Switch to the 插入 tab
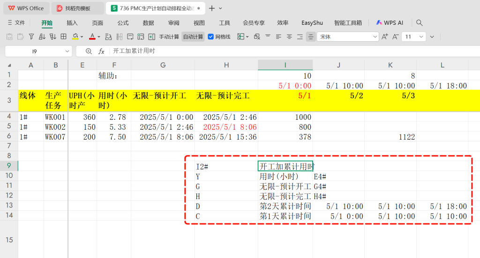 pyautogui.click(x=72, y=23)
